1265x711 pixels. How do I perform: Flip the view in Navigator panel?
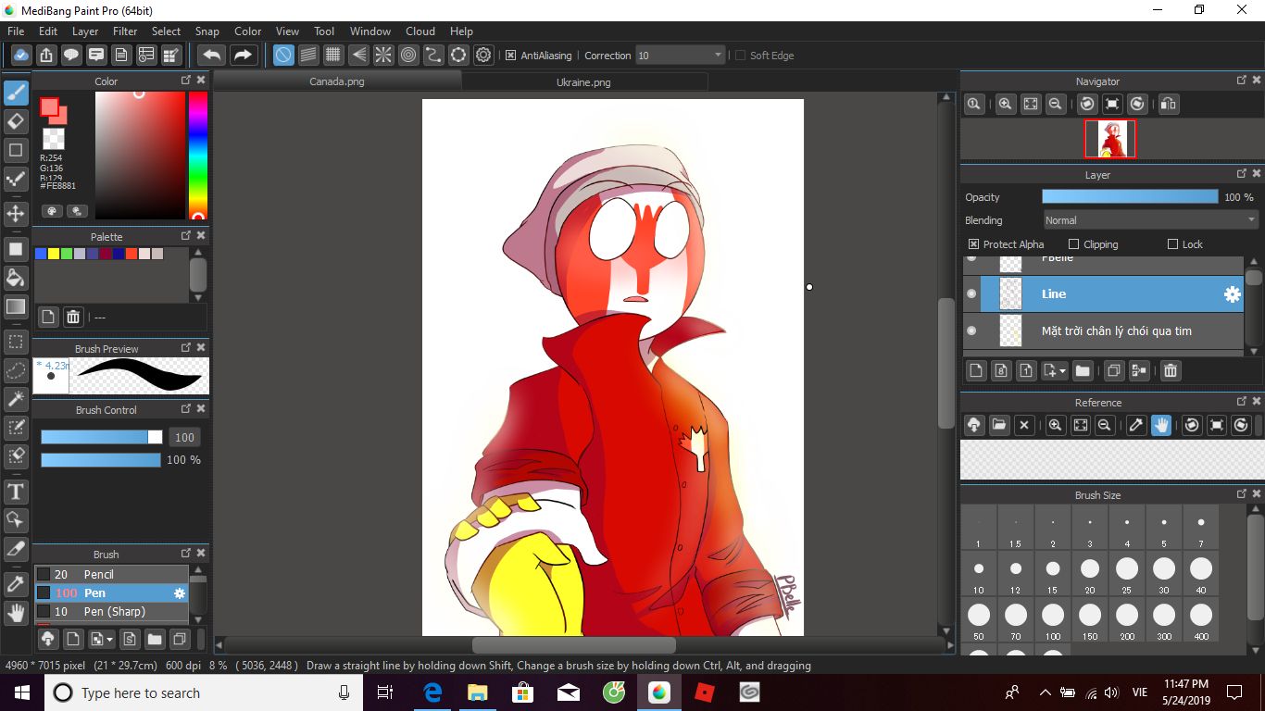(x=1169, y=104)
